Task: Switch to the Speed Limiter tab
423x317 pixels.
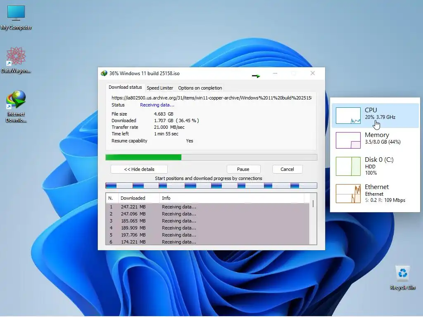Action: pos(160,88)
